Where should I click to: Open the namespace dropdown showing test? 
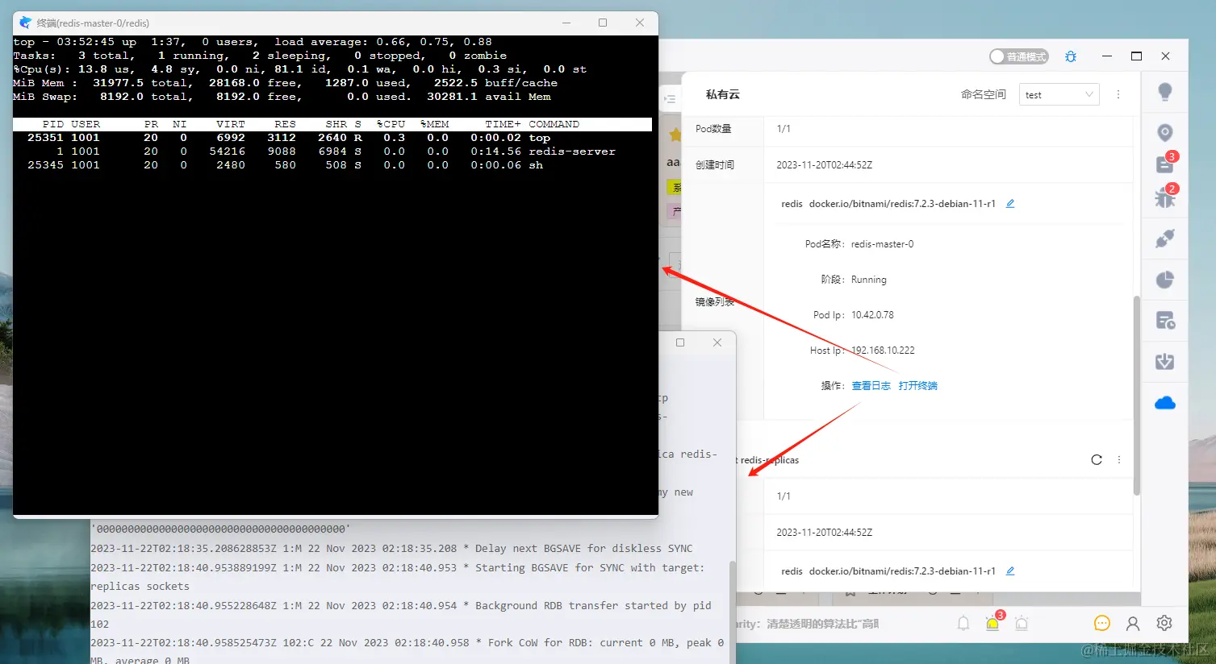[1059, 94]
